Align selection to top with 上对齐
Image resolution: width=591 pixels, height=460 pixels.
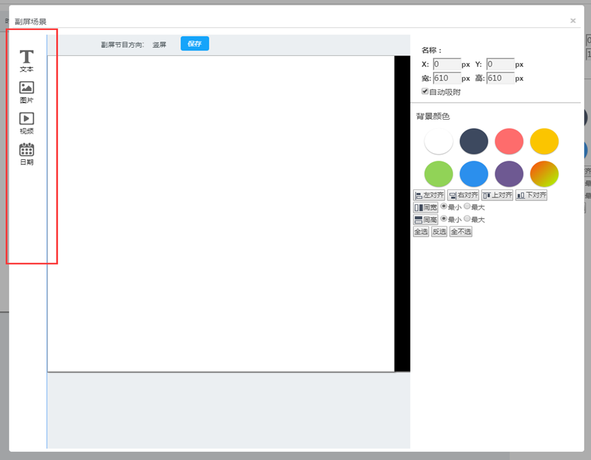pos(497,195)
